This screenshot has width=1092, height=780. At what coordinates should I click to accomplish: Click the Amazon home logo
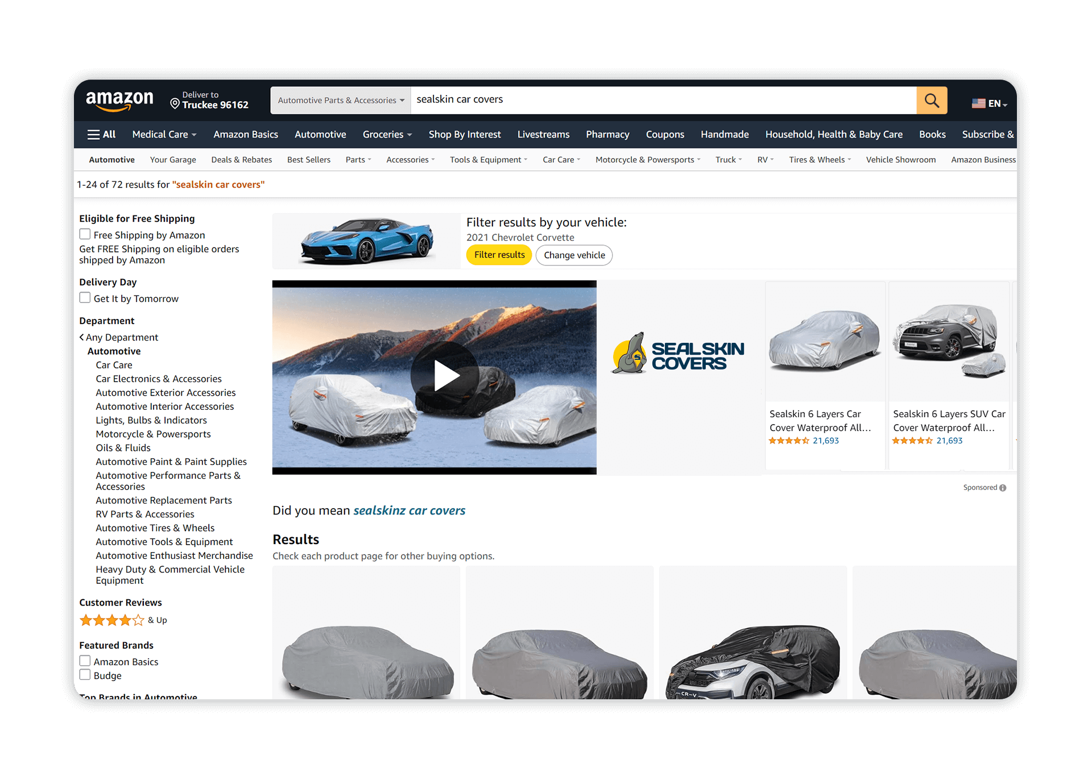click(x=119, y=98)
